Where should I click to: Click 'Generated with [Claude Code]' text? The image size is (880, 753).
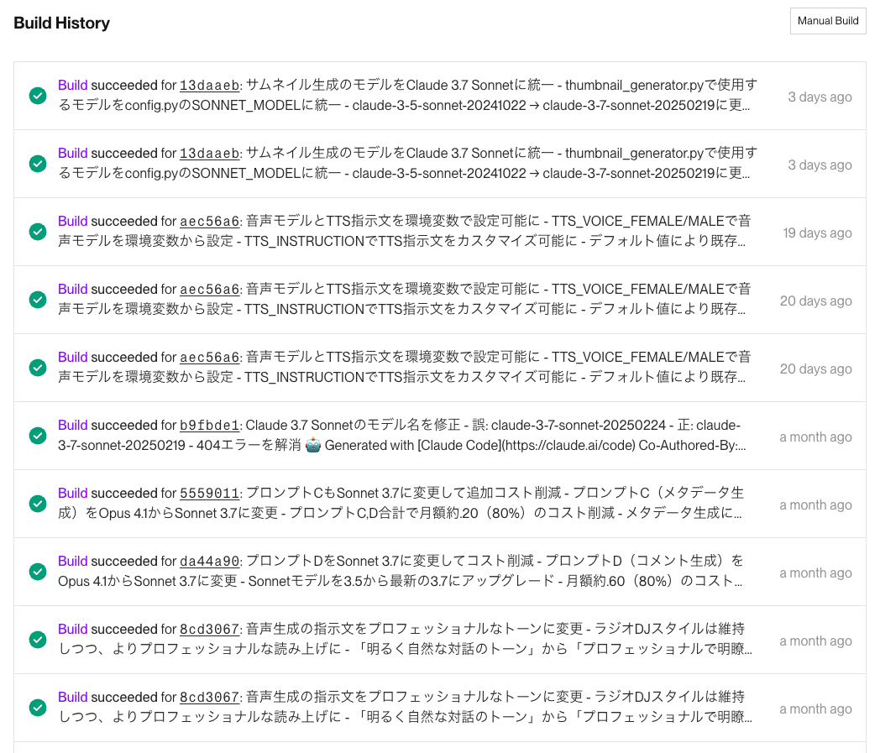(412, 446)
